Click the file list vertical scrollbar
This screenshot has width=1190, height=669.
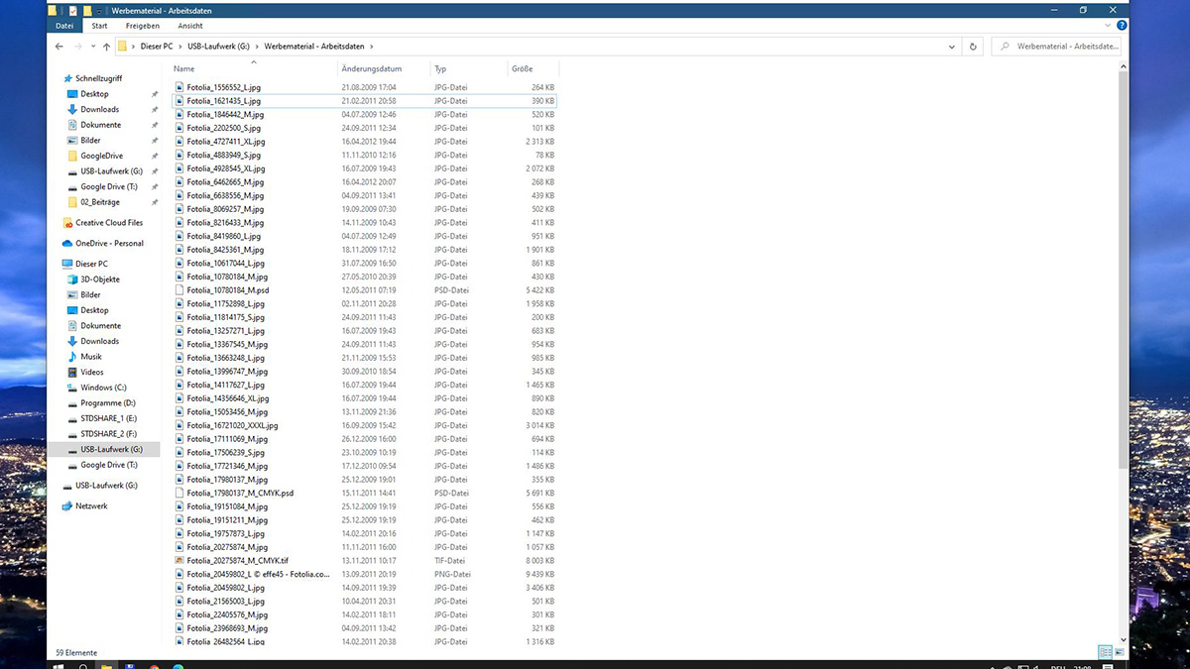click(1124, 268)
